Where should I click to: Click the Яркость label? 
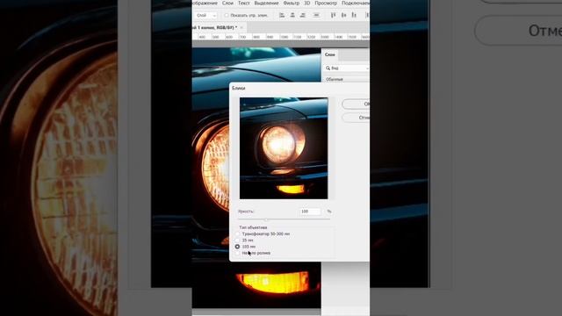coord(246,212)
